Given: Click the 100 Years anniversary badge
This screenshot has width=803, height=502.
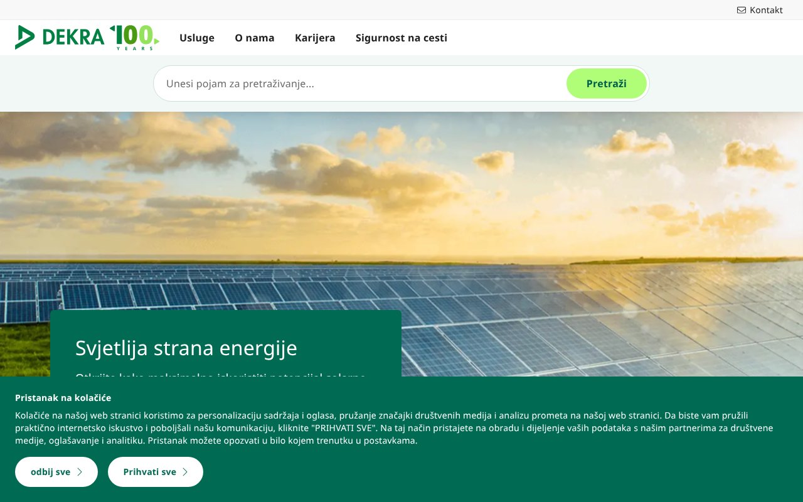Looking at the screenshot, I should [x=134, y=38].
